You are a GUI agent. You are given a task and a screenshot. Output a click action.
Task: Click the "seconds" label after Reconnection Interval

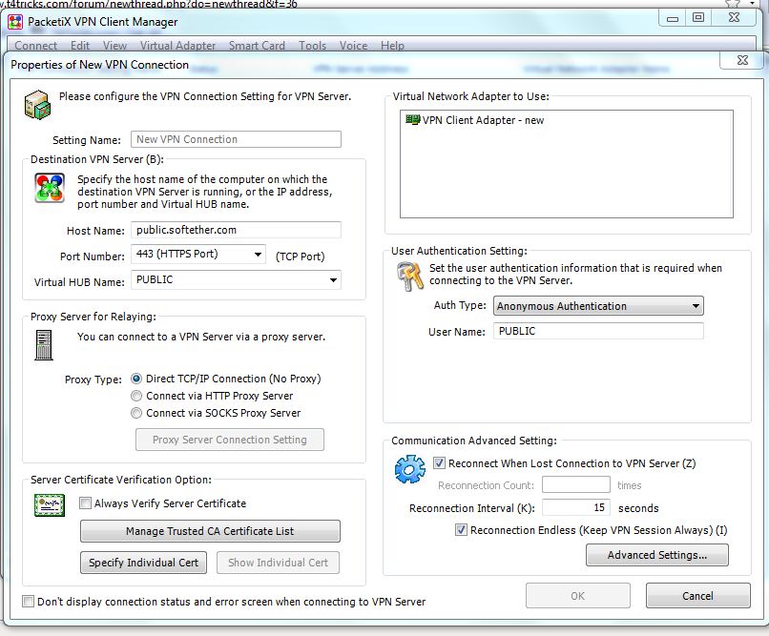(x=638, y=508)
